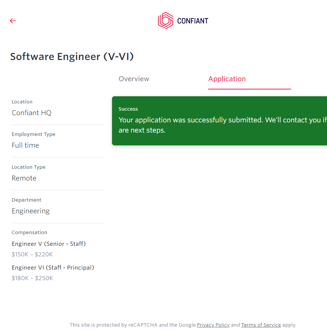
Task: Click the Engineer V (Senior - Staff) entry
Action: tap(49, 244)
